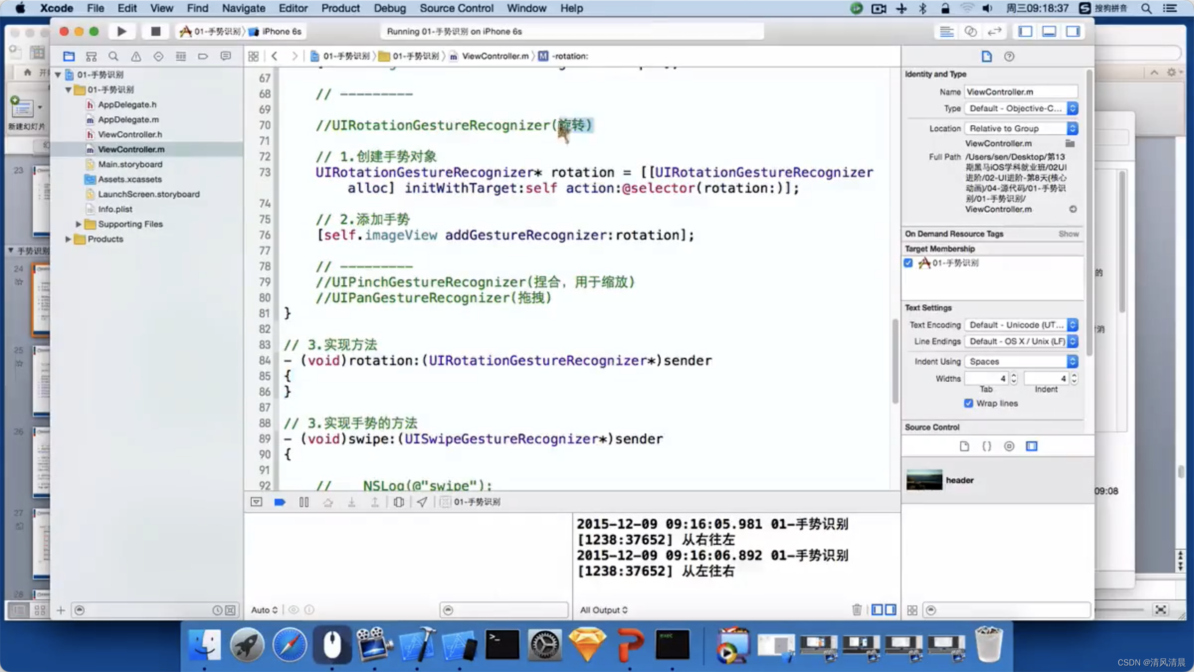Go forward in editor history

tap(295, 56)
